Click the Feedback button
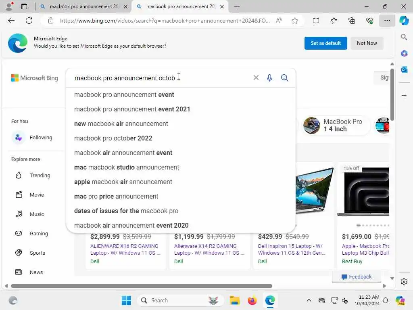 tap(357, 277)
